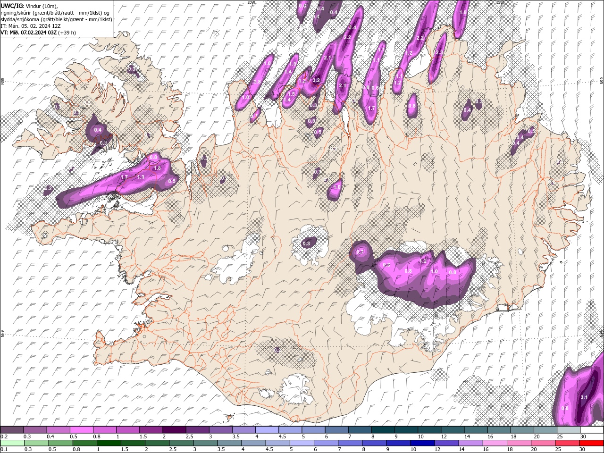
Task: Click the upper legend swatch labeled 0.2
Action: (12, 430)
